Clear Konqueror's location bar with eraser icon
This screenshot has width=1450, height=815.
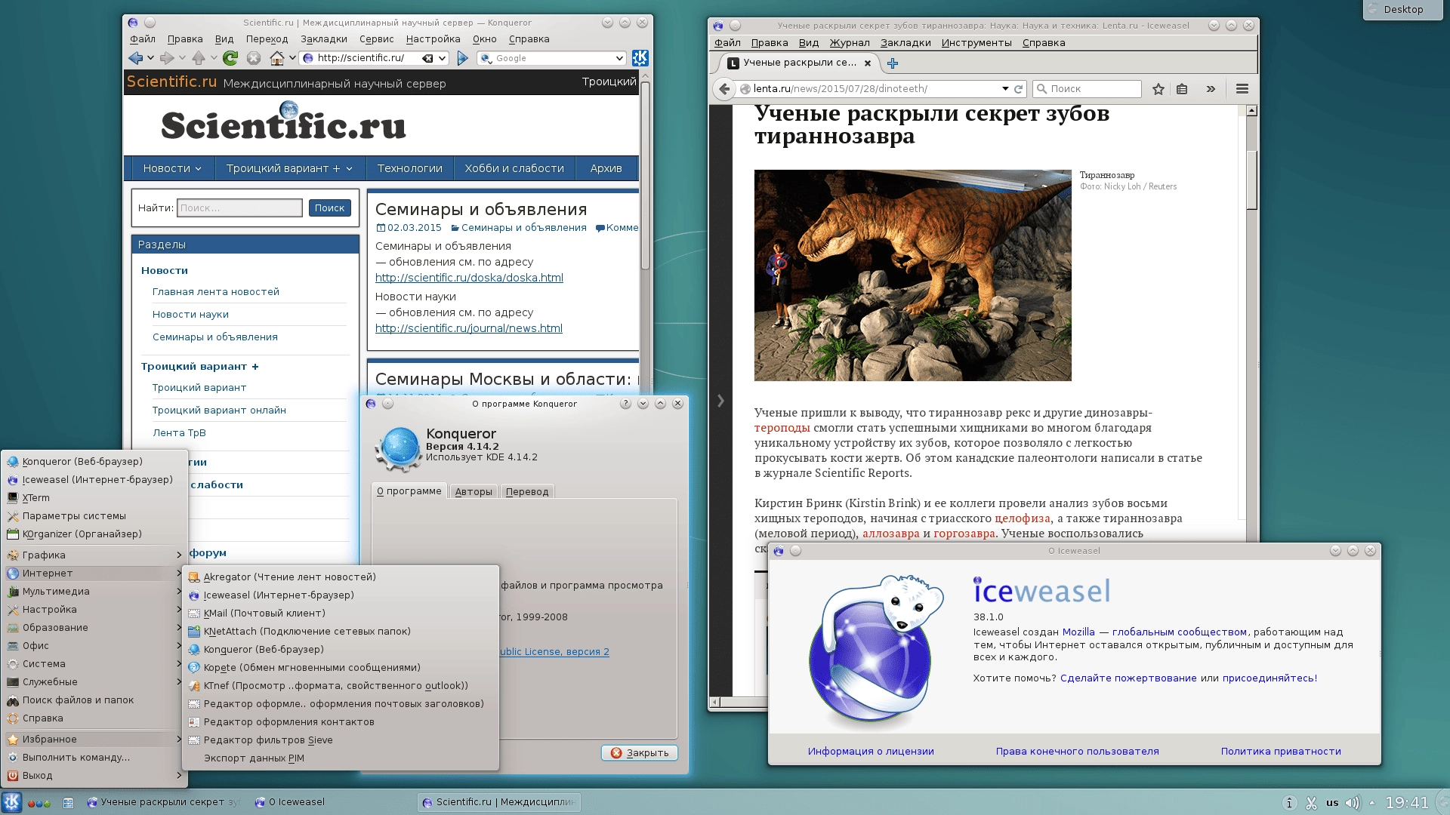427,58
